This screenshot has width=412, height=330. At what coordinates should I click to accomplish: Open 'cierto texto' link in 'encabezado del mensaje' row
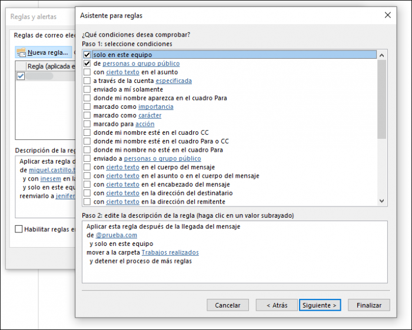122,185
